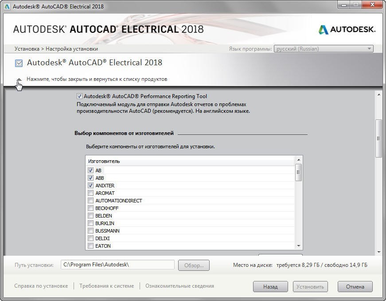This screenshot has height=301, width=386.
Task: Click the Установить button
Action: coord(310,287)
